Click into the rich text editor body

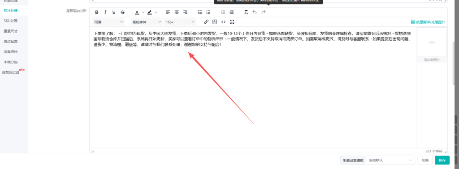click(253, 88)
